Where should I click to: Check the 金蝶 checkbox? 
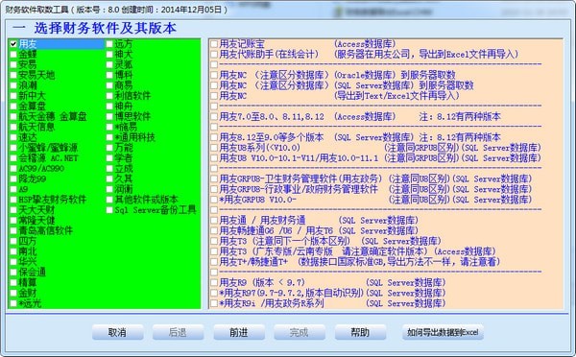13,55
